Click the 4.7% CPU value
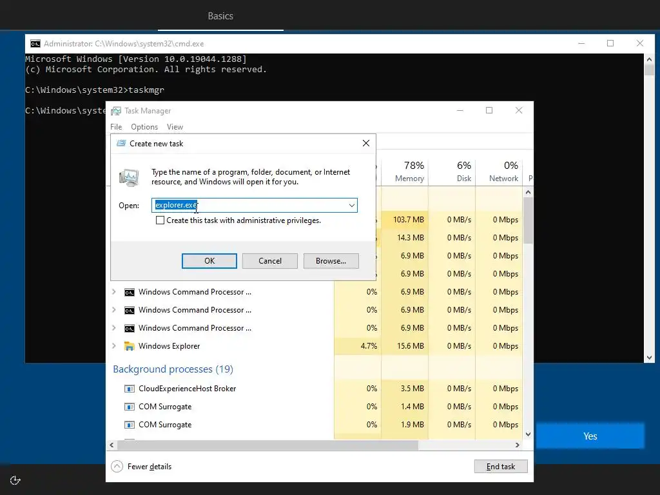 369,346
